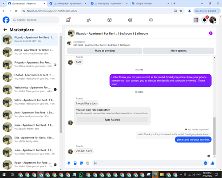This screenshot has height=178, width=222.
Task: Open Jesse conversation in list
Action: tap(30, 127)
